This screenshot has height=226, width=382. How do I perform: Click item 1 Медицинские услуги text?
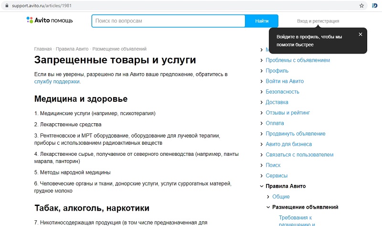(x=95, y=113)
